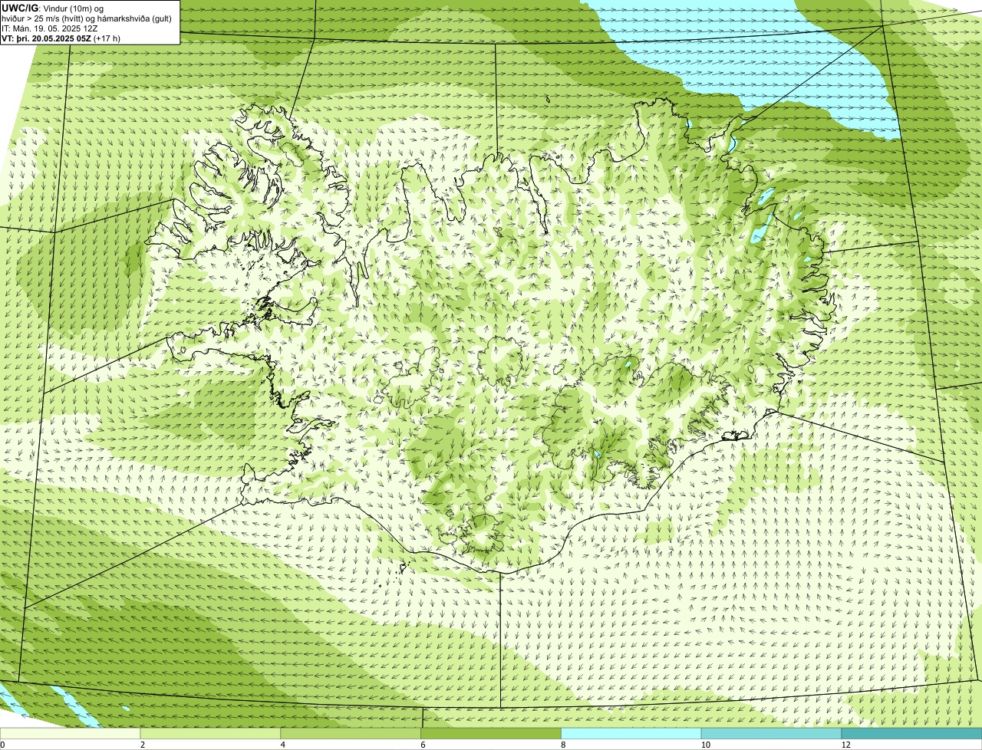Click the '4' tick label on the color scale
Viewport: 982px width, 750px height.
tap(283, 745)
